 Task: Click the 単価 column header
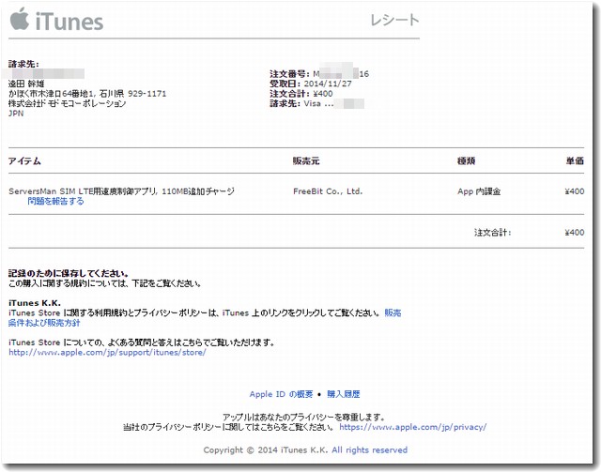point(575,160)
